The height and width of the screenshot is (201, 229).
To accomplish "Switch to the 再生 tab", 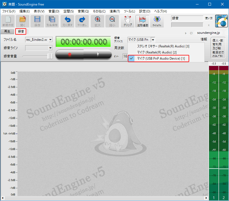I will point(7,31).
